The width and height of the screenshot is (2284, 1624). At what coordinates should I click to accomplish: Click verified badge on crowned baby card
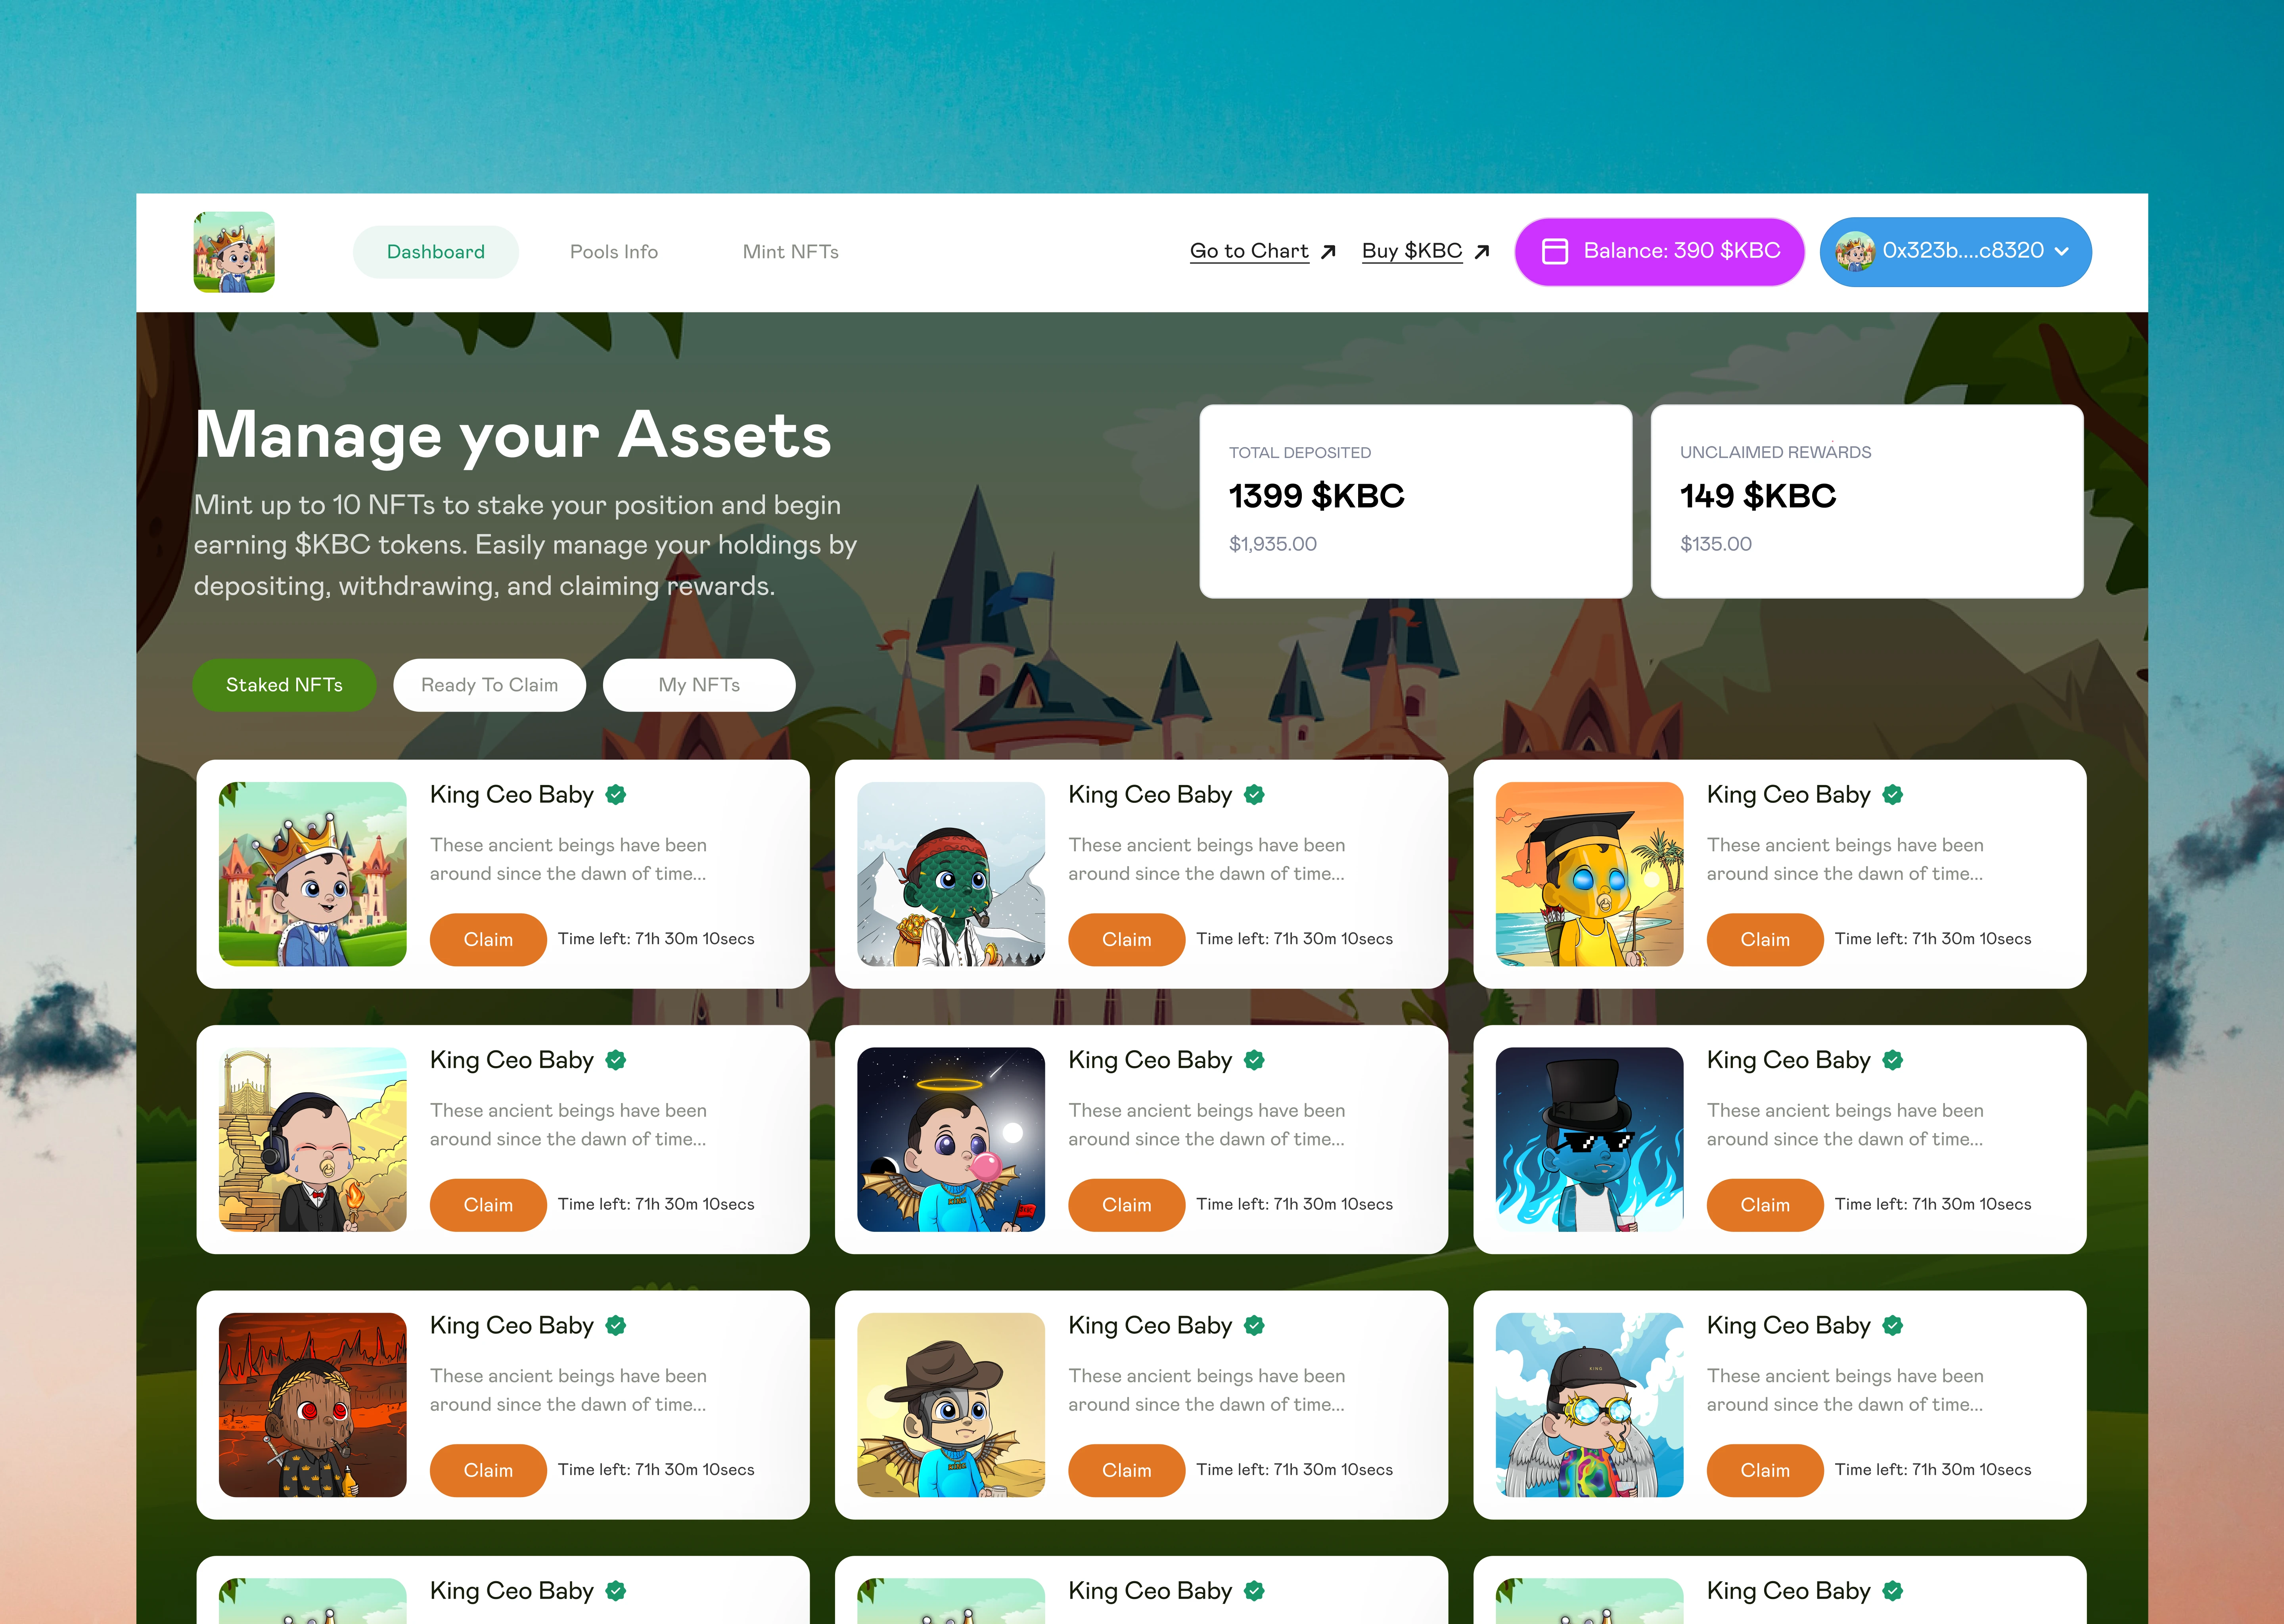tap(616, 795)
